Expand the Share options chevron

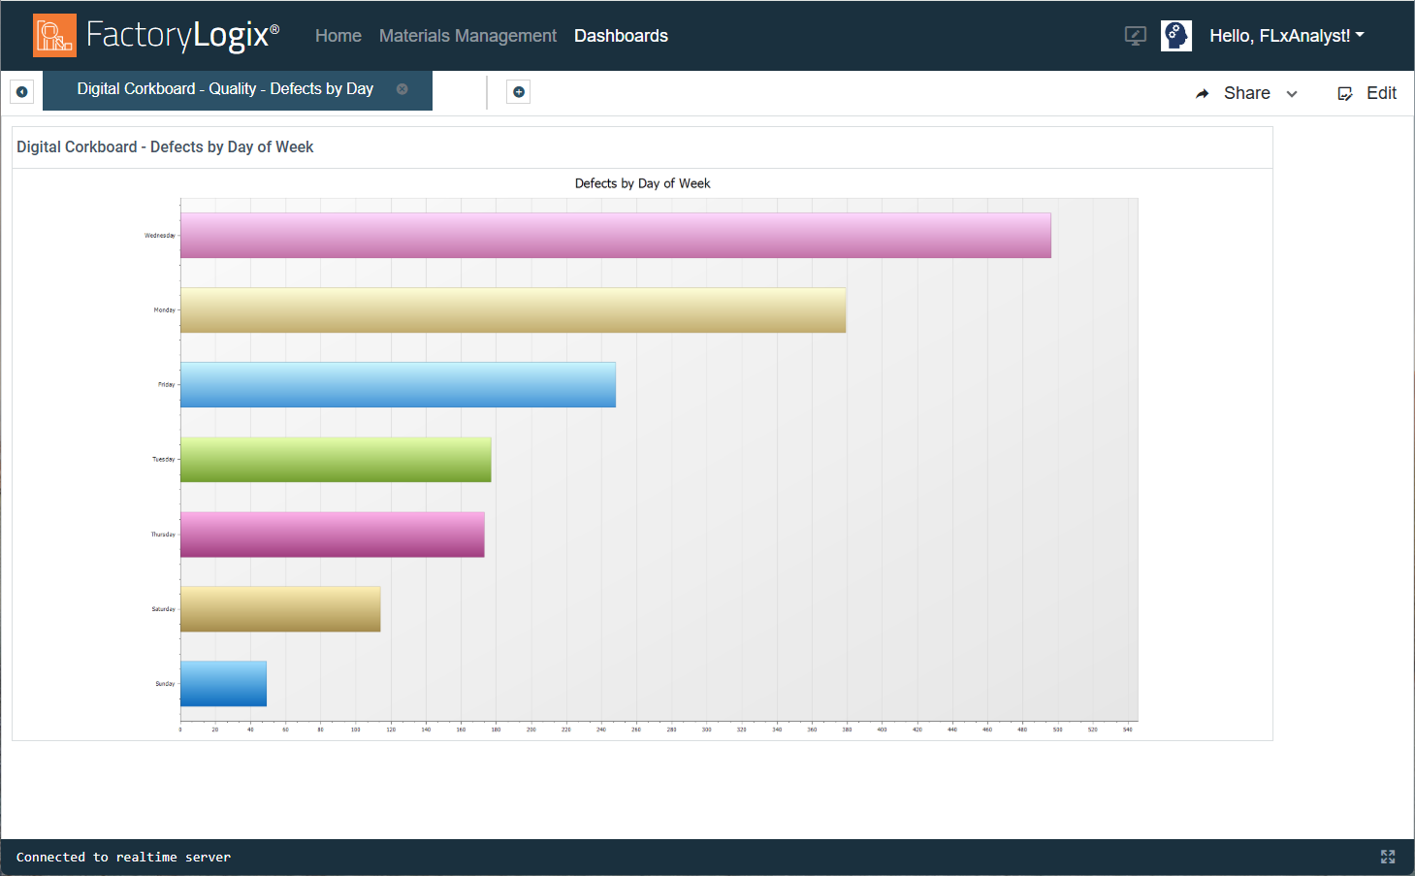(x=1291, y=94)
